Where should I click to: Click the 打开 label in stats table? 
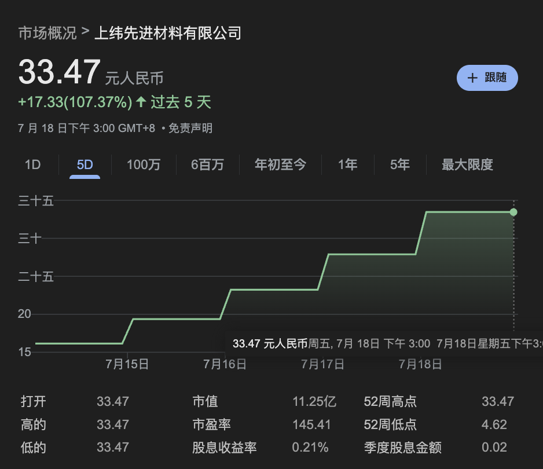pyautogui.click(x=33, y=401)
